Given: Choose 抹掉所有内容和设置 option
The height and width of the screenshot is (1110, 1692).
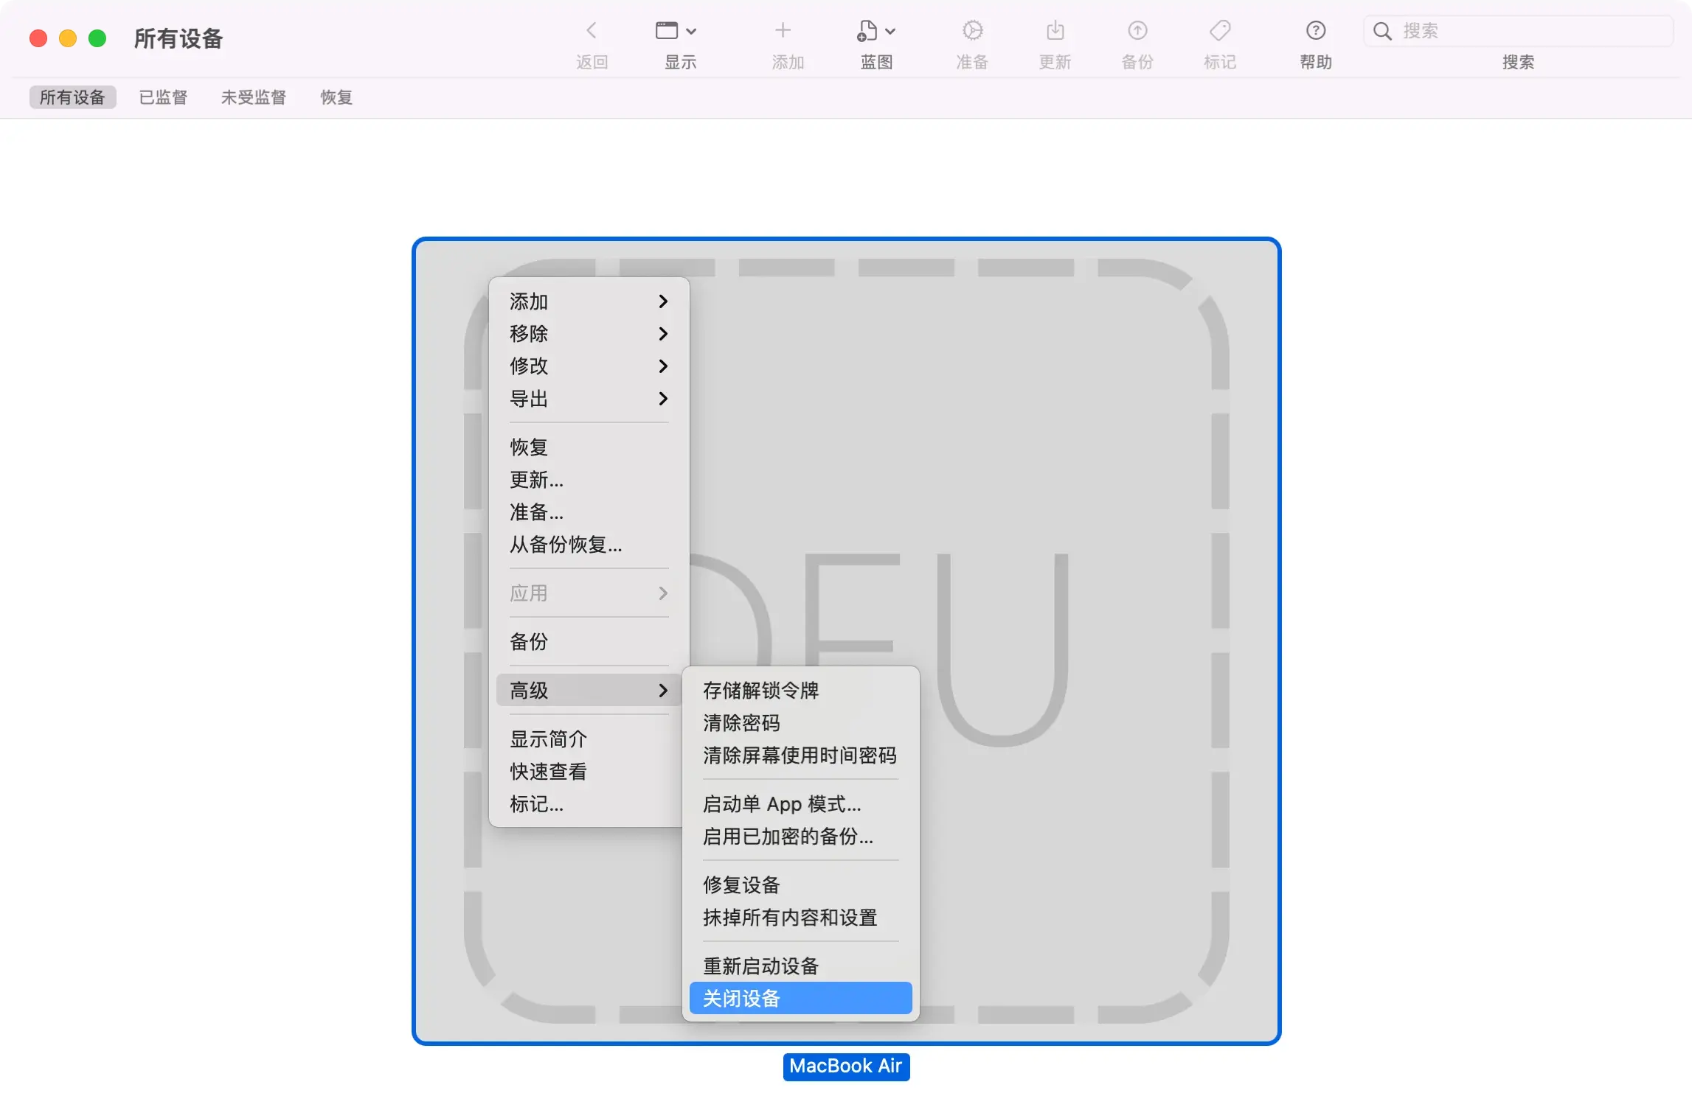Looking at the screenshot, I should click(x=789, y=918).
